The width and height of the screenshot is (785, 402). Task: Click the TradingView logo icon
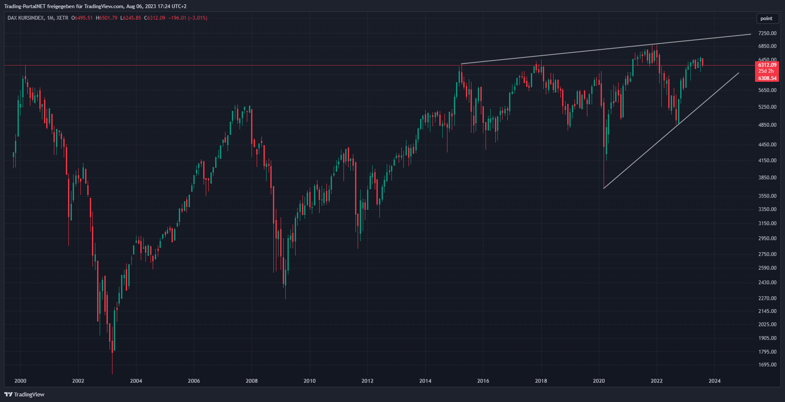(8, 394)
